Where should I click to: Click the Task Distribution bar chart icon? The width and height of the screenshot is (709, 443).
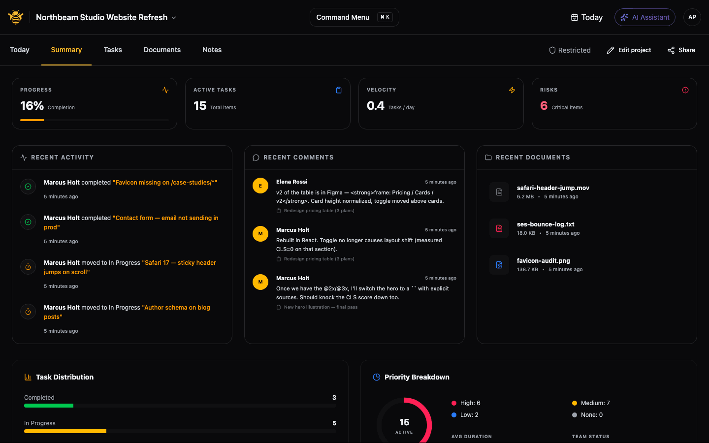28,377
